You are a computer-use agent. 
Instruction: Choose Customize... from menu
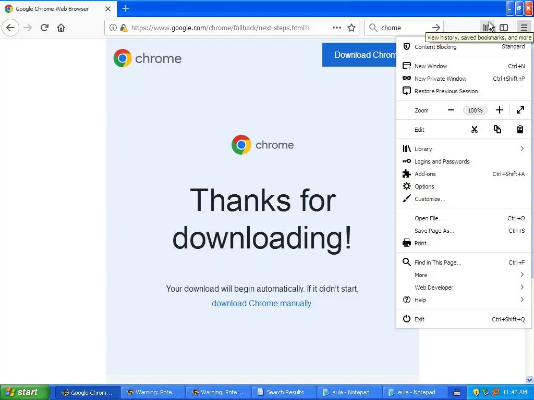[x=464, y=199]
